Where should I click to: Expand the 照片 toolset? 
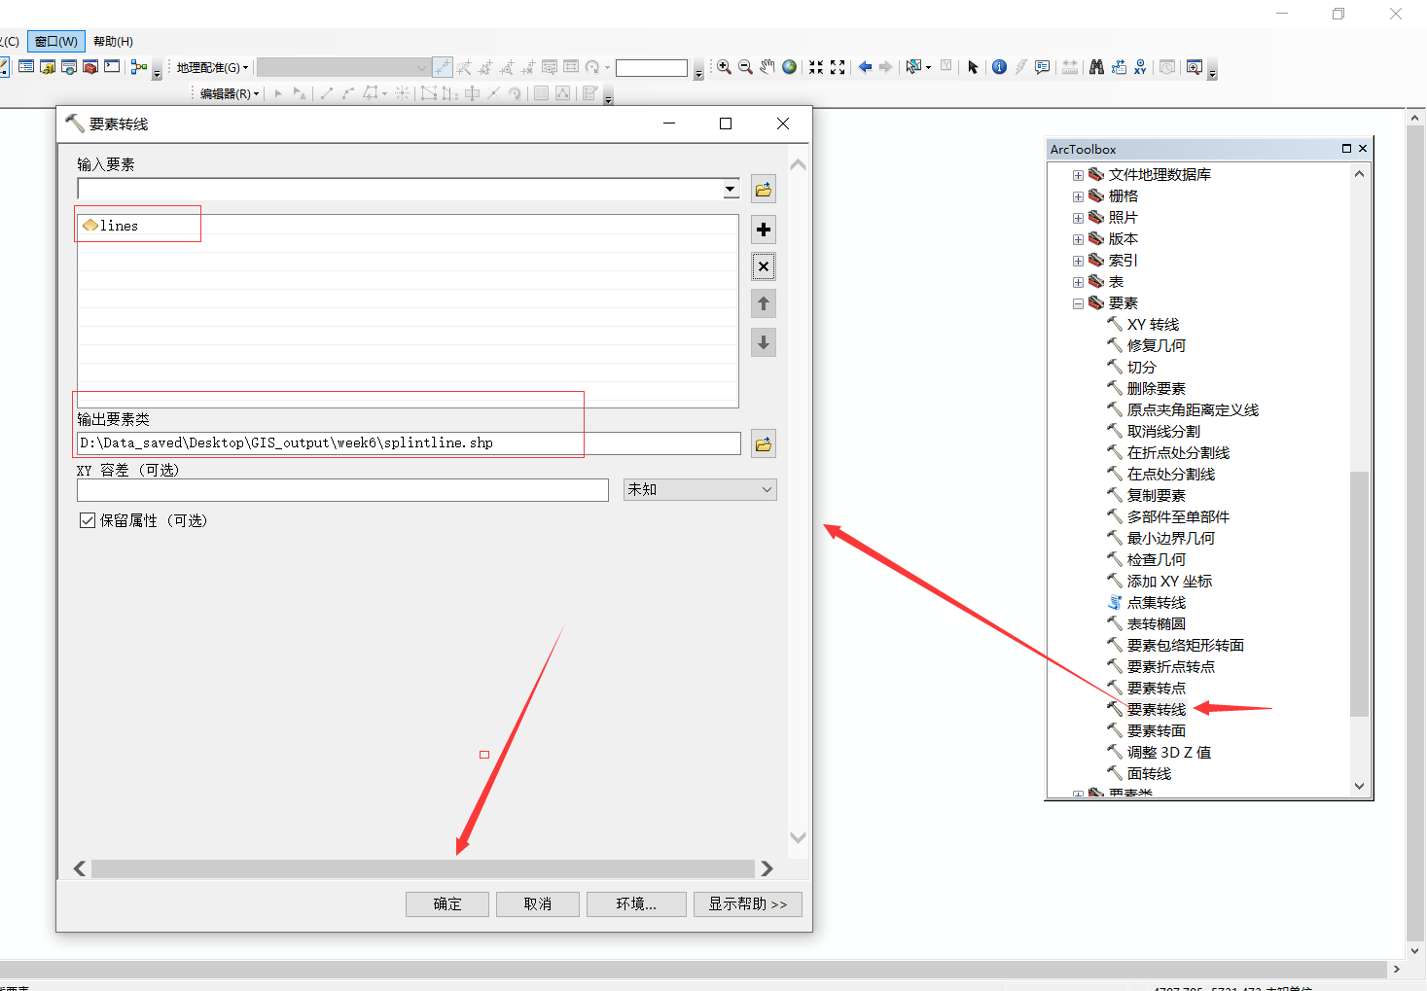pyautogui.click(x=1078, y=218)
